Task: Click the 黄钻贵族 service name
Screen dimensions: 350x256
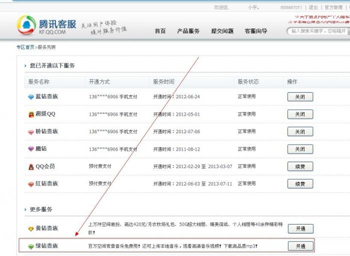Action: pyautogui.click(x=46, y=228)
